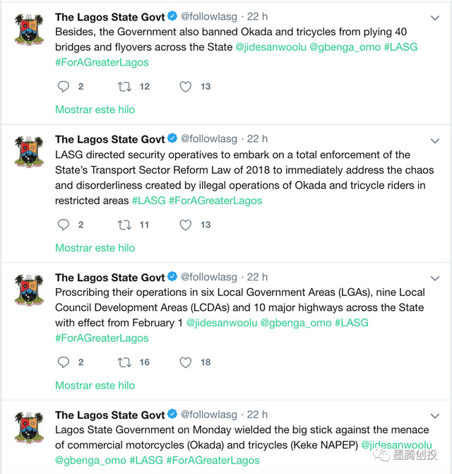Image resolution: width=452 pixels, height=474 pixels.
Task: Reply to the Transport Sector Reform Law tweet
Action: point(63,225)
